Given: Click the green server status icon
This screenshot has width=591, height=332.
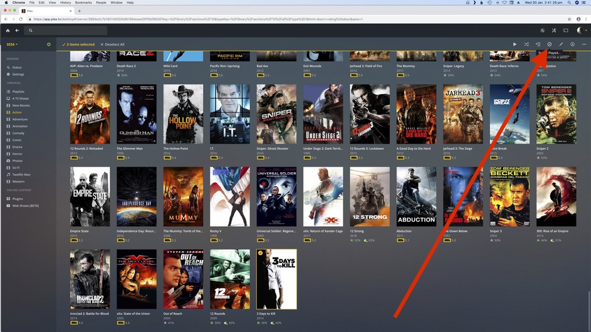Looking at the screenshot, I should tap(49, 44).
